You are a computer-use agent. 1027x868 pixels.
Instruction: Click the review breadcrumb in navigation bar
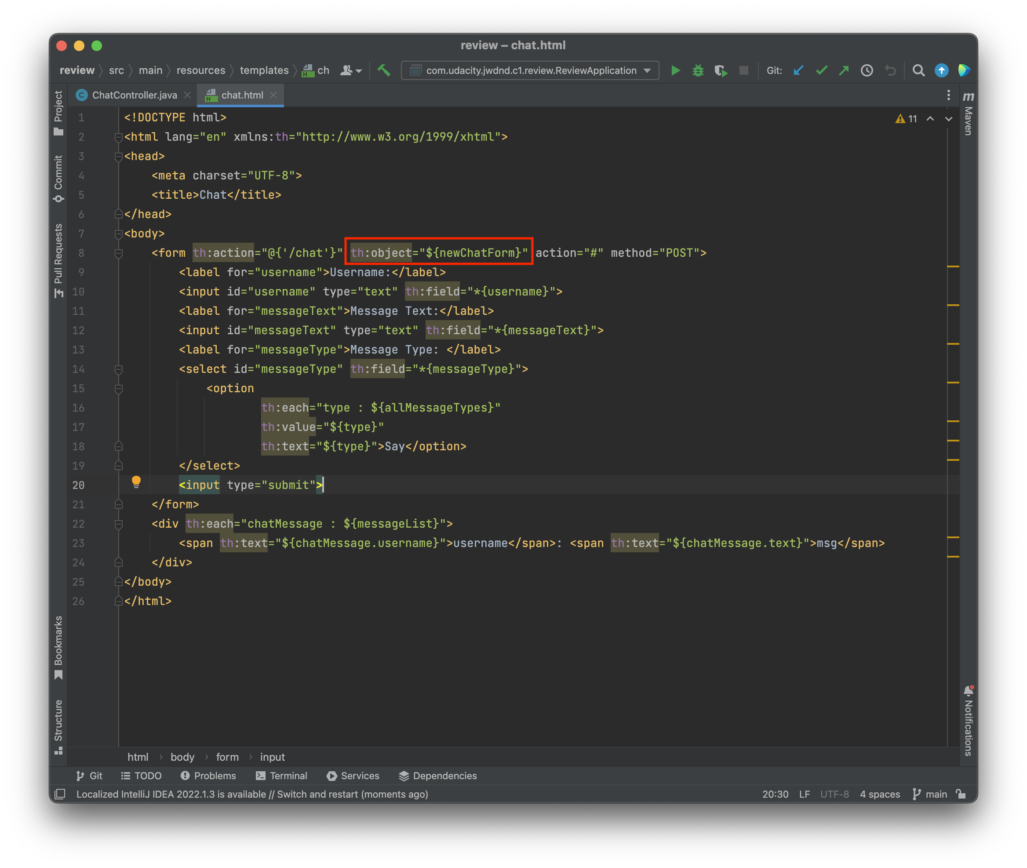[x=77, y=70]
